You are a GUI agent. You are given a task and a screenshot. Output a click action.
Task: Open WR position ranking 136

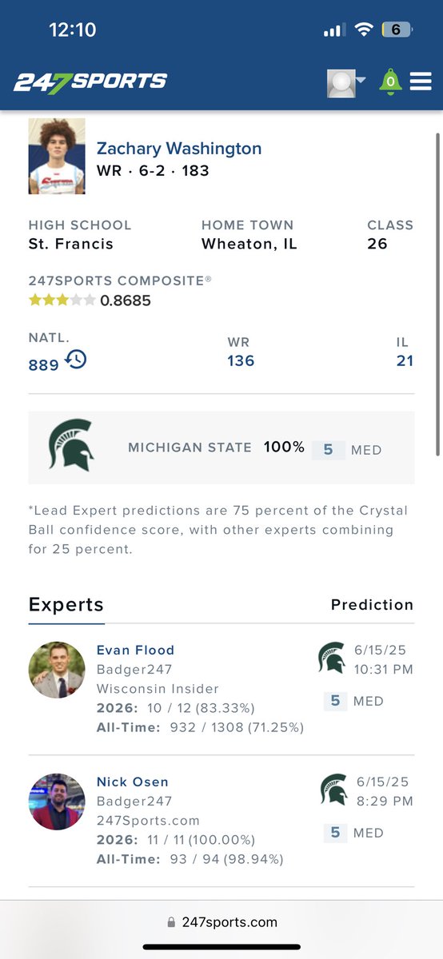(x=241, y=360)
